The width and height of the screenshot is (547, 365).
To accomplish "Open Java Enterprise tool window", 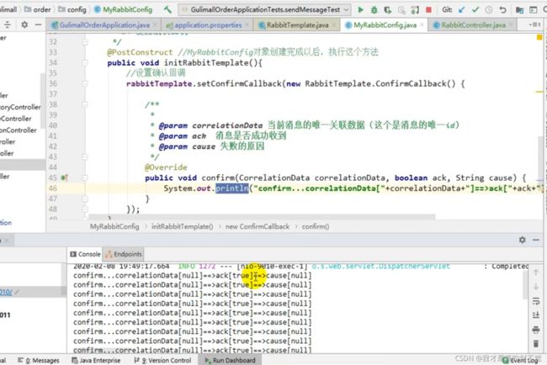I will tap(96, 361).
